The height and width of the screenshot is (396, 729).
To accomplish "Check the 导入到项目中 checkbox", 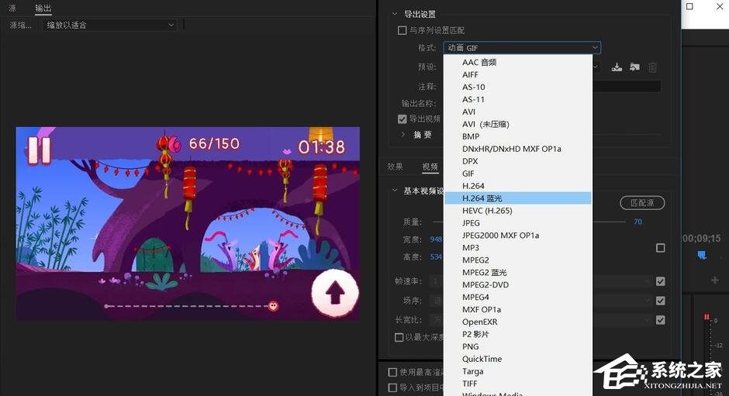I will coord(392,387).
